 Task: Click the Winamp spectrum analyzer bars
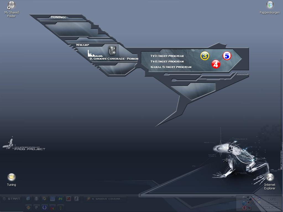click(x=95, y=53)
